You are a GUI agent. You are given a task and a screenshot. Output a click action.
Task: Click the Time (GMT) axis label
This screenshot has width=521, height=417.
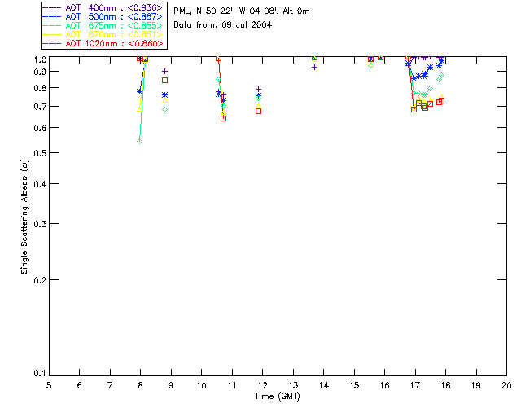[x=277, y=397]
